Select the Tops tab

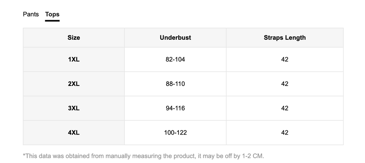point(52,14)
